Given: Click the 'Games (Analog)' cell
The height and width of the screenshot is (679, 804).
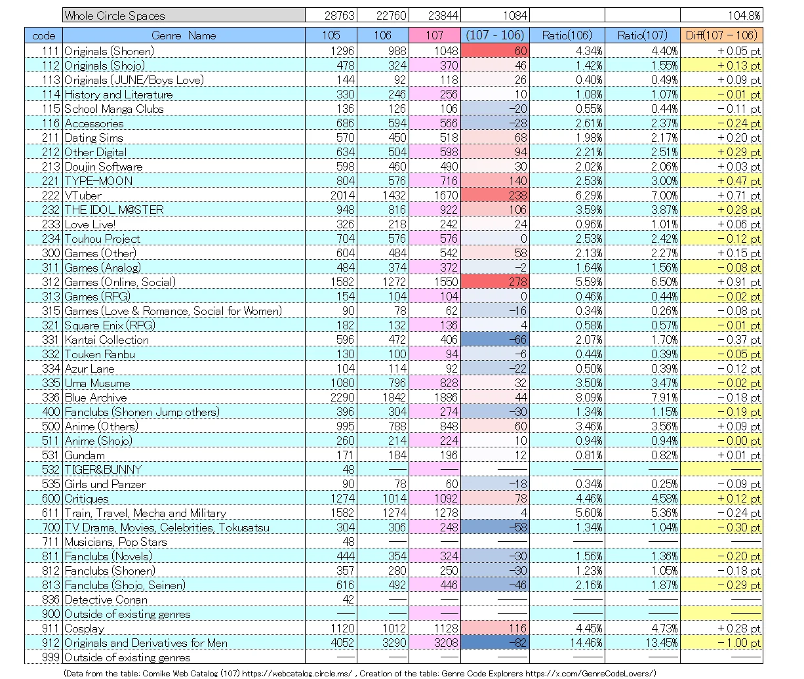Looking at the screenshot, I should coord(184,268).
